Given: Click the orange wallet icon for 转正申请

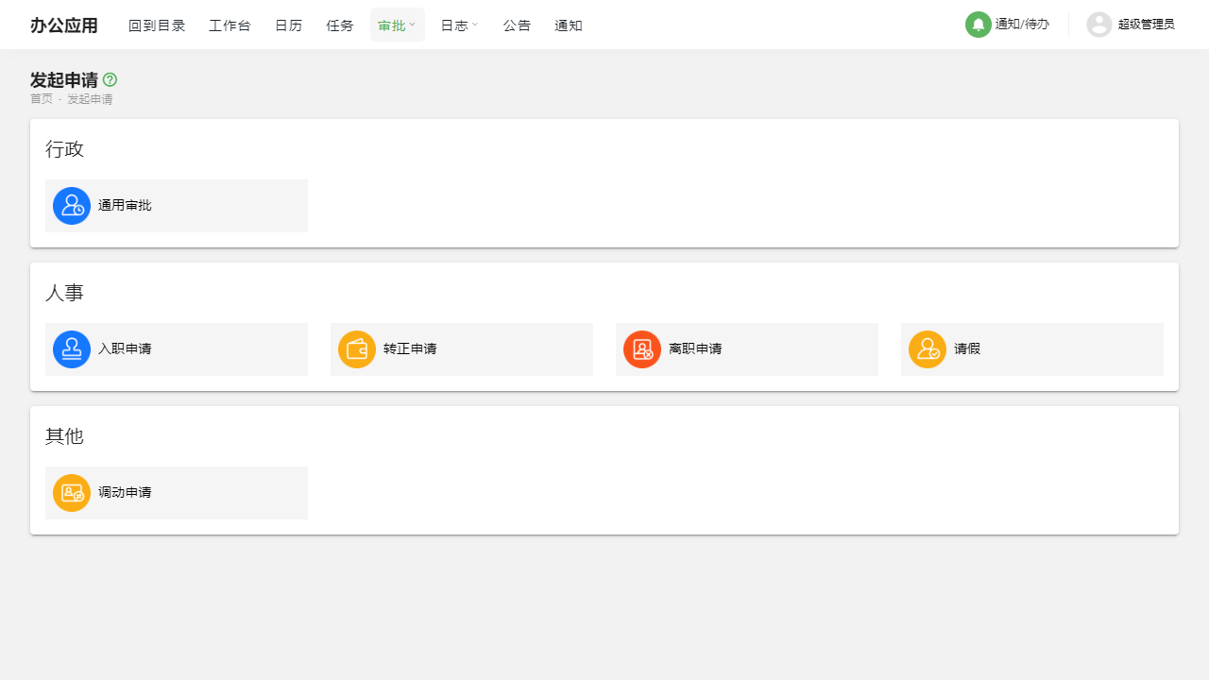Looking at the screenshot, I should pos(357,348).
